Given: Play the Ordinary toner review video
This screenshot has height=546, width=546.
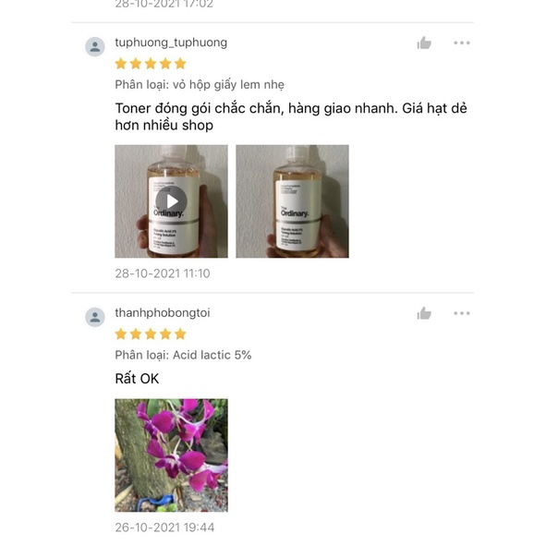Looking at the screenshot, I should point(171,201).
